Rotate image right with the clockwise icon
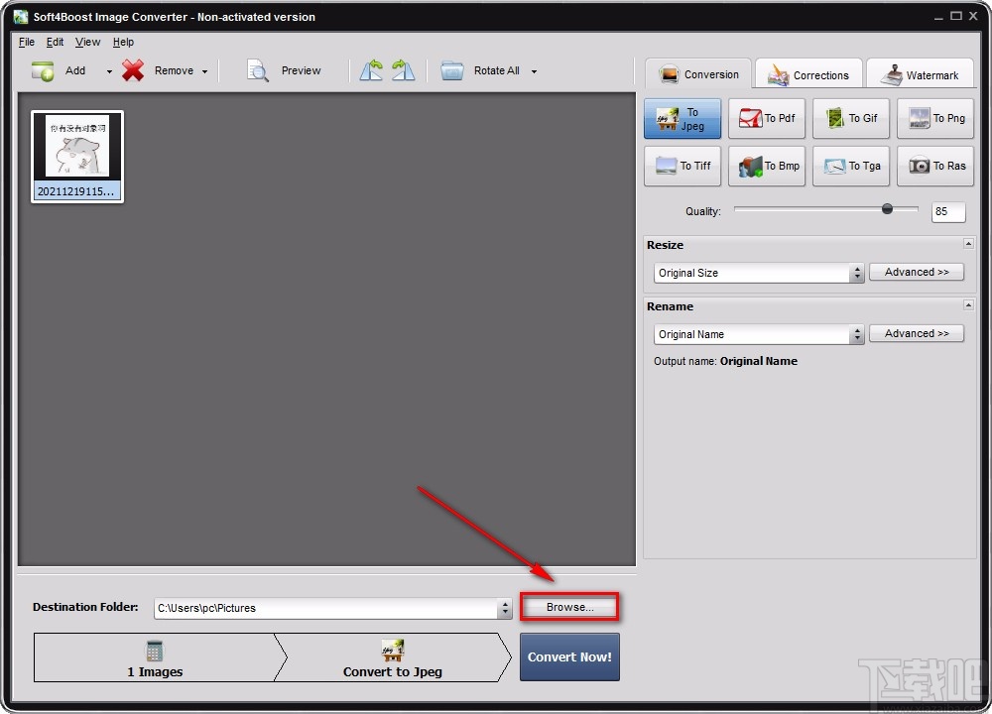The image size is (992, 714). [x=403, y=70]
